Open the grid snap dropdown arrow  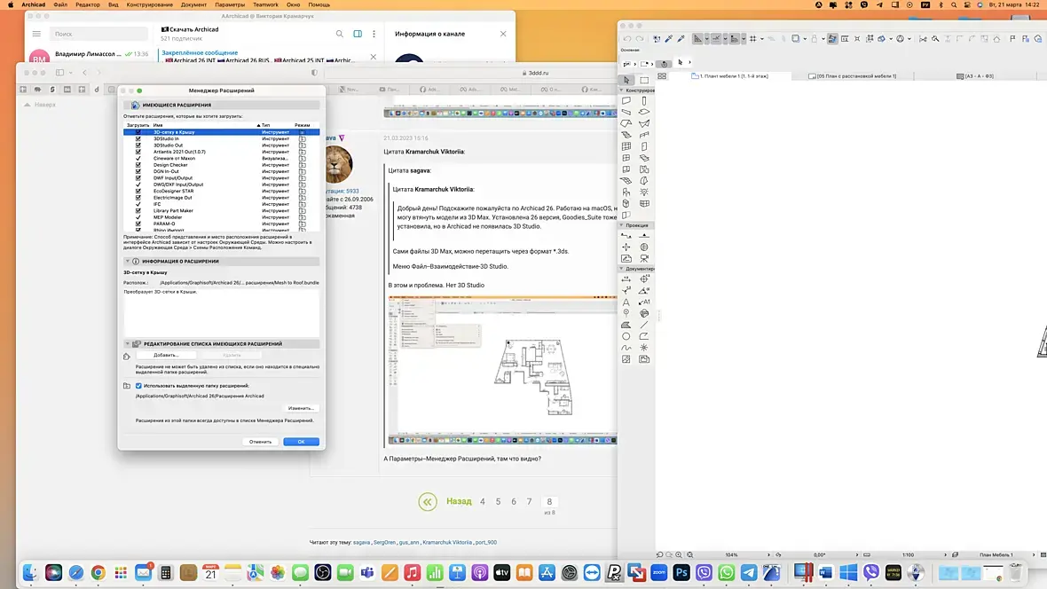[761, 39]
